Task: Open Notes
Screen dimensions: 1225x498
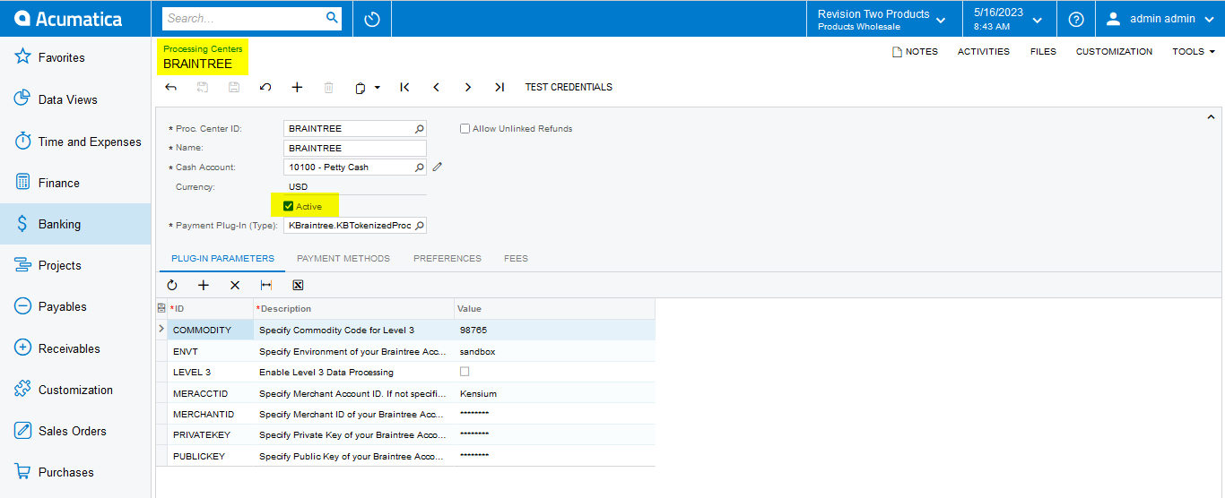Action: 915,51
